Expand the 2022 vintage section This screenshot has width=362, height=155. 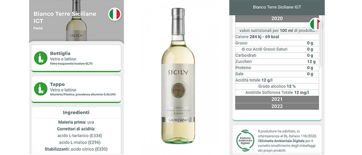pos(277,106)
